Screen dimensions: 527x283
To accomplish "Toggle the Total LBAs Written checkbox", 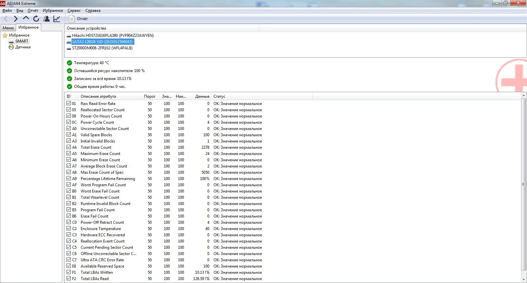I will pyautogui.click(x=69, y=272).
